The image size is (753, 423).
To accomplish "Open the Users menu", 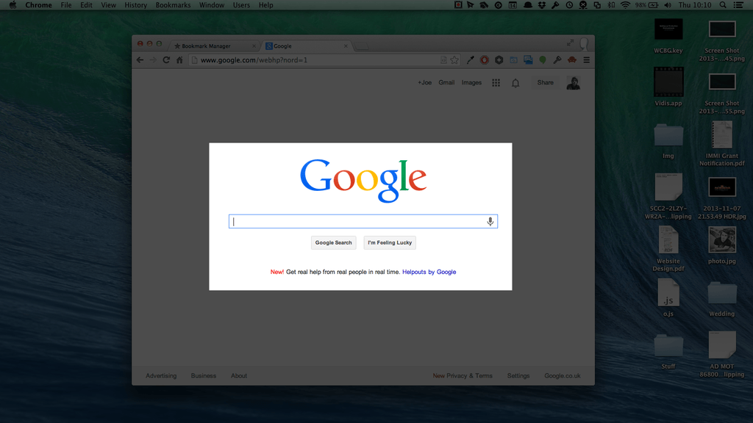I will [241, 5].
